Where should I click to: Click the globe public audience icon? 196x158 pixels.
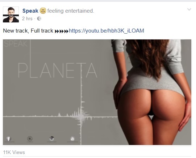click(x=39, y=18)
